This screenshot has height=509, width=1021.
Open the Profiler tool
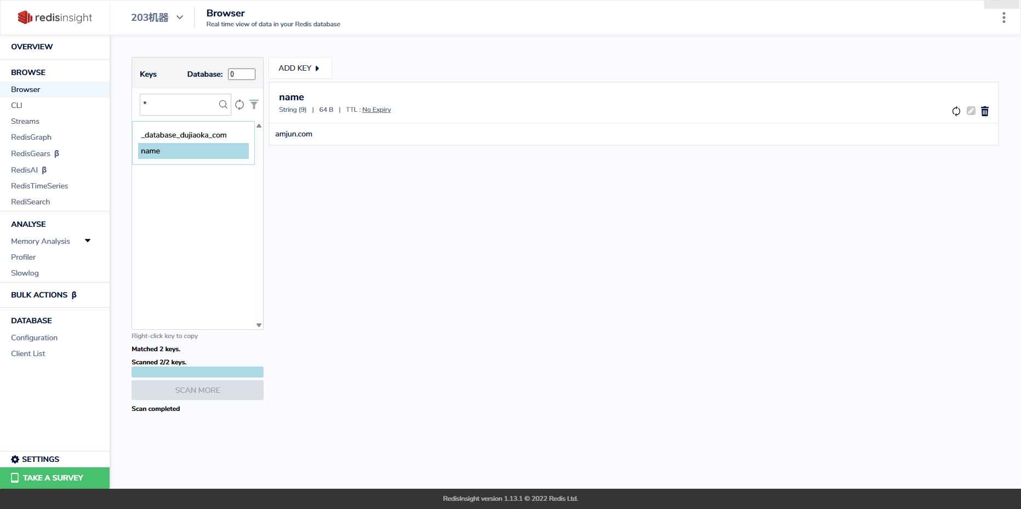pyautogui.click(x=23, y=257)
